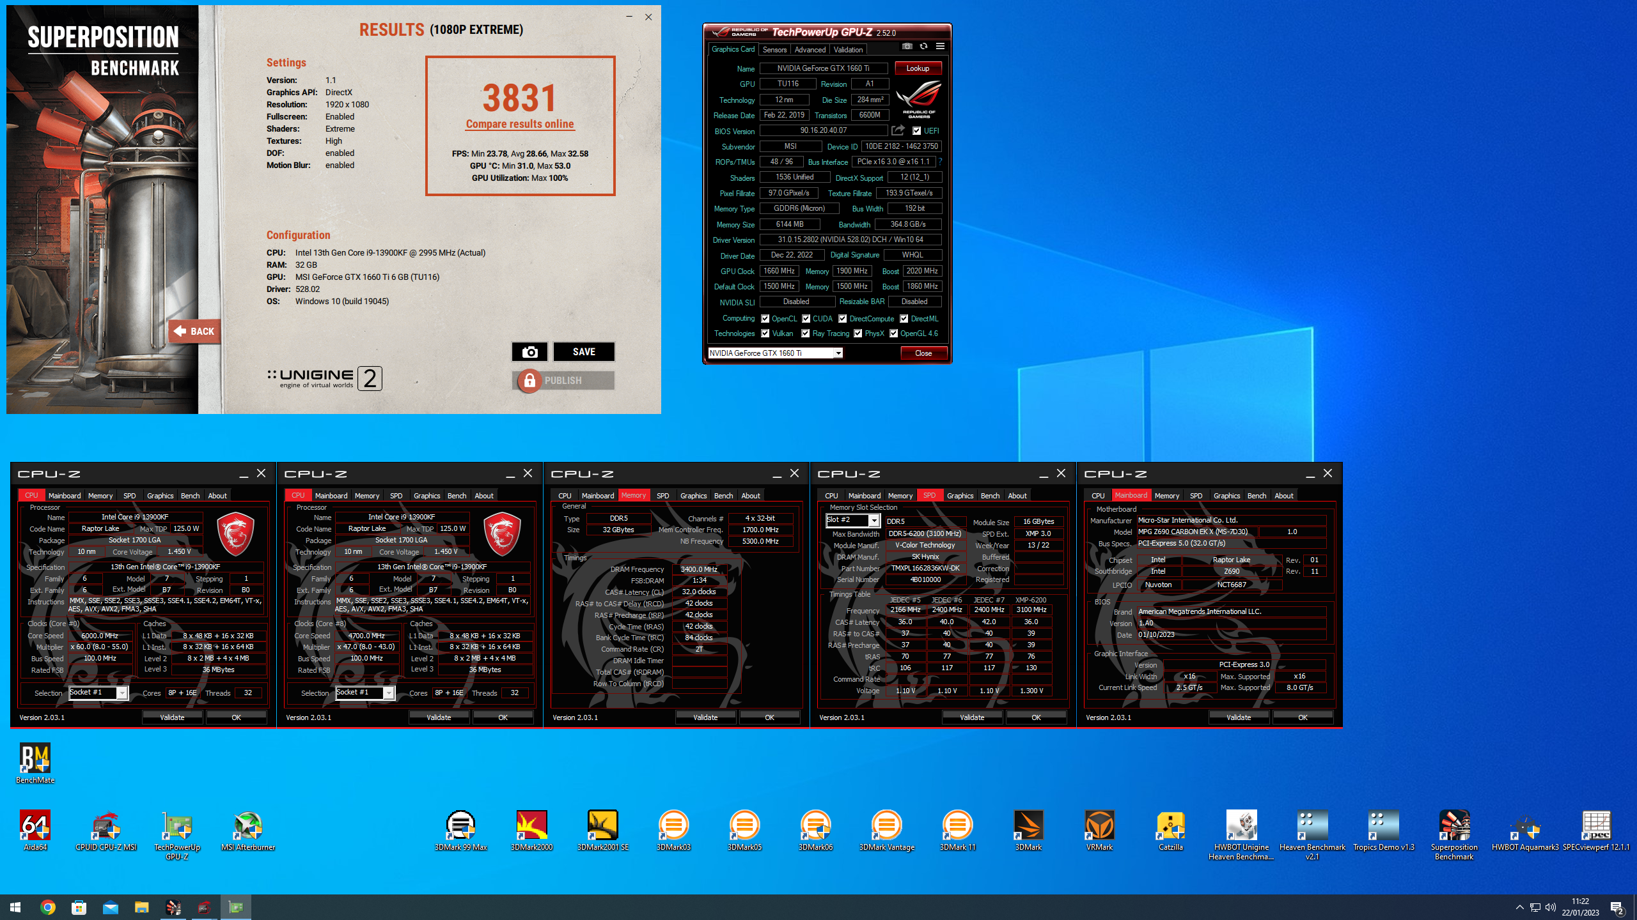Click the Close button in GPU-Z
1637x920 pixels.
923,353
